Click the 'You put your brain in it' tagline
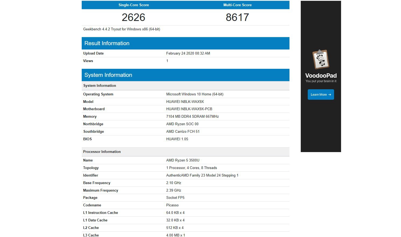Screen dimensions: 401x237 [321, 81]
